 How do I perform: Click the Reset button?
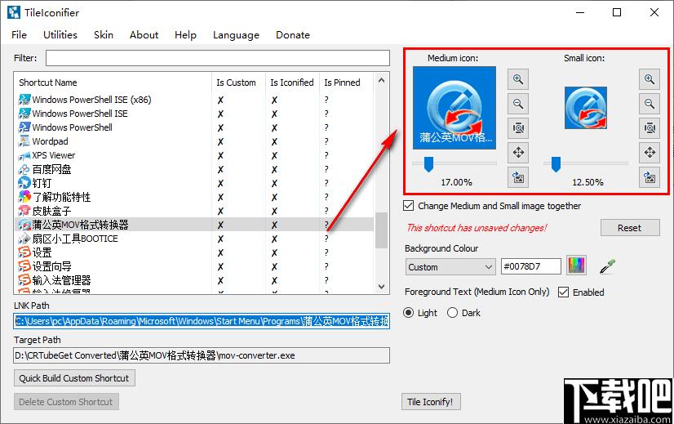pos(630,228)
